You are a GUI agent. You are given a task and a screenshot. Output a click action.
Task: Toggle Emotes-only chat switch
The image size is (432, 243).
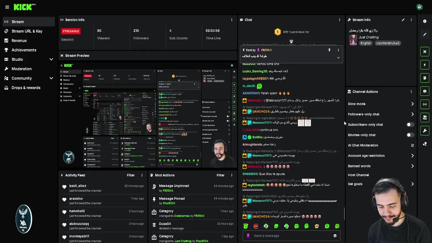410,135
